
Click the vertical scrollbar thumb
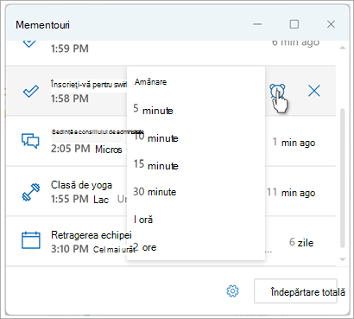tap(343, 178)
